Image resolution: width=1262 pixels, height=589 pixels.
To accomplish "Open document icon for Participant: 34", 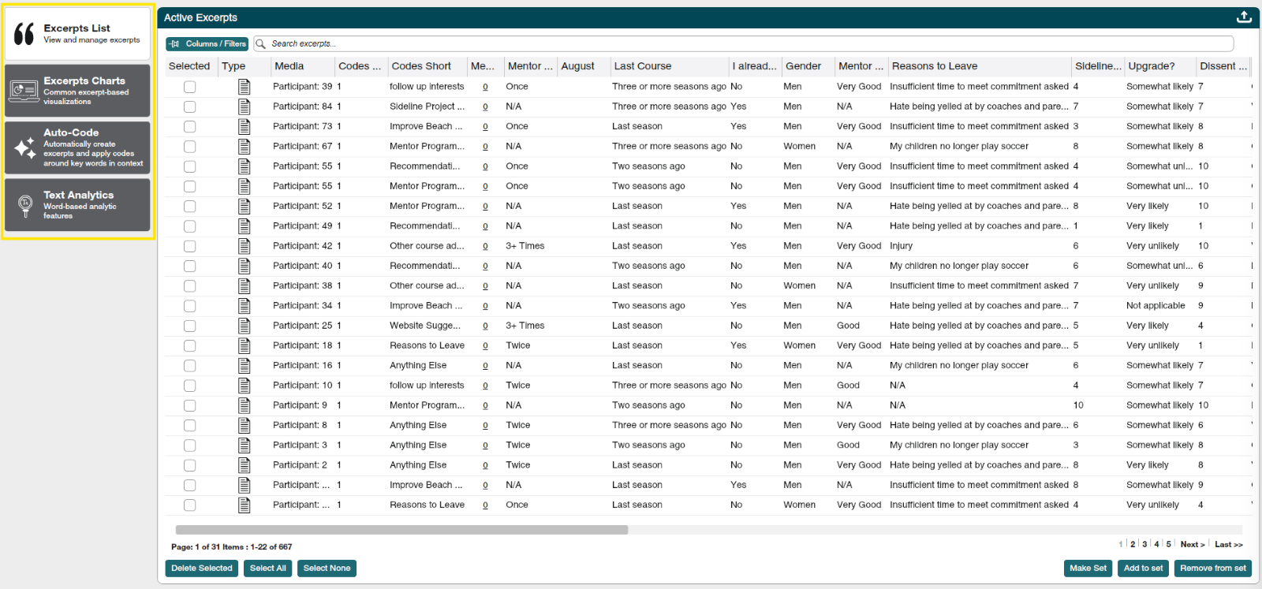I will (245, 306).
